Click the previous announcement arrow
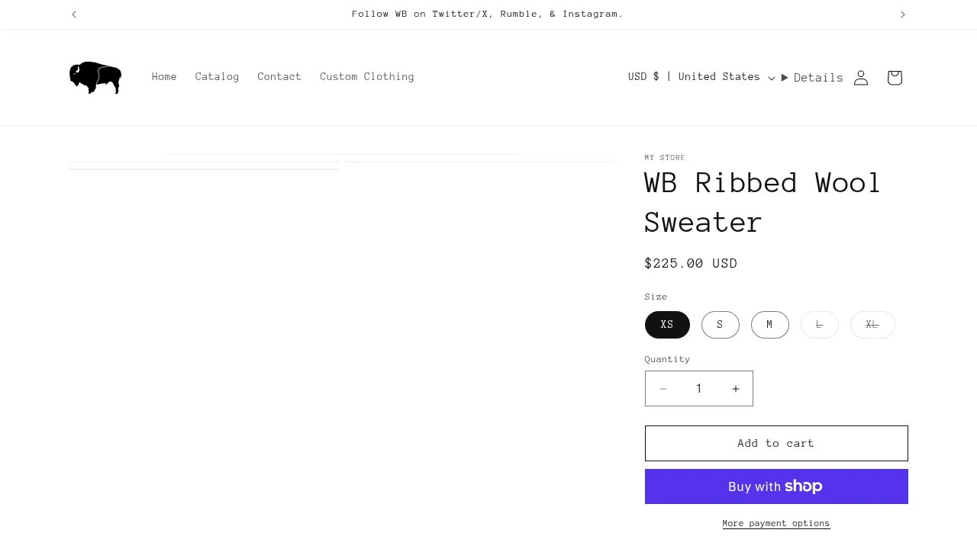The width and height of the screenshot is (977, 549). click(x=74, y=14)
